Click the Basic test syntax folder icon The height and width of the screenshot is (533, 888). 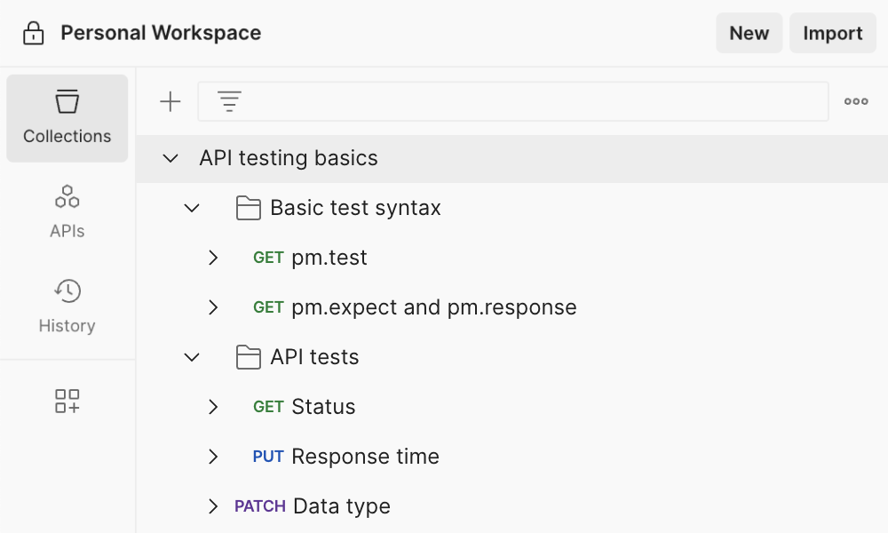click(x=249, y=208)
